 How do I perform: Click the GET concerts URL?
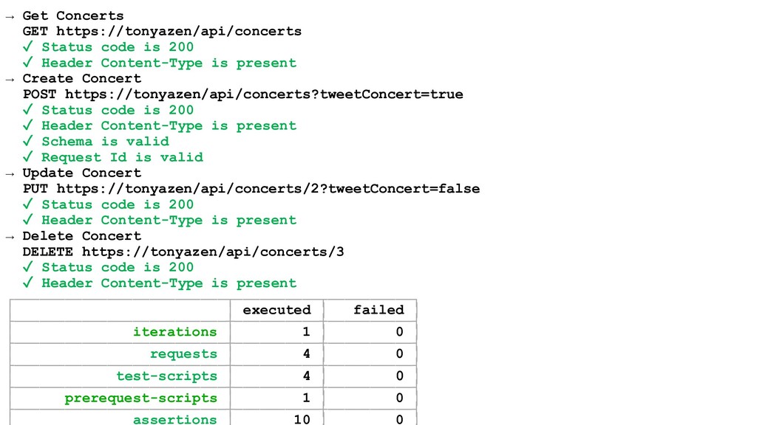click(179, 31)
